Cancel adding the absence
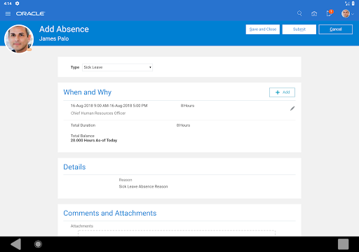 pos(336,29)
